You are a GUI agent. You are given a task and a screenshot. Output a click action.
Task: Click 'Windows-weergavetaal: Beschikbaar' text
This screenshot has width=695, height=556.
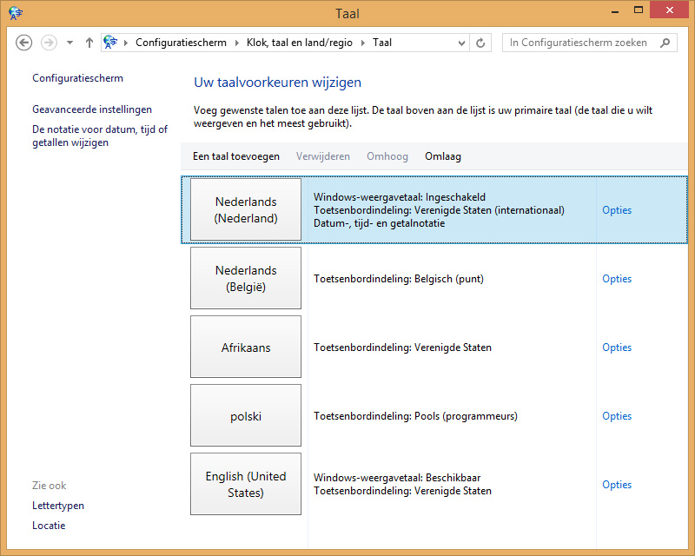(397, 478)
